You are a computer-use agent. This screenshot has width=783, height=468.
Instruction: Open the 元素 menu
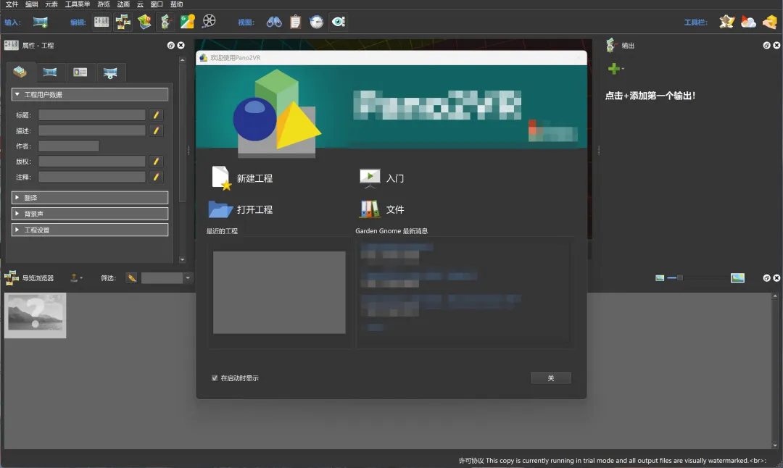(x=51, y=4)
